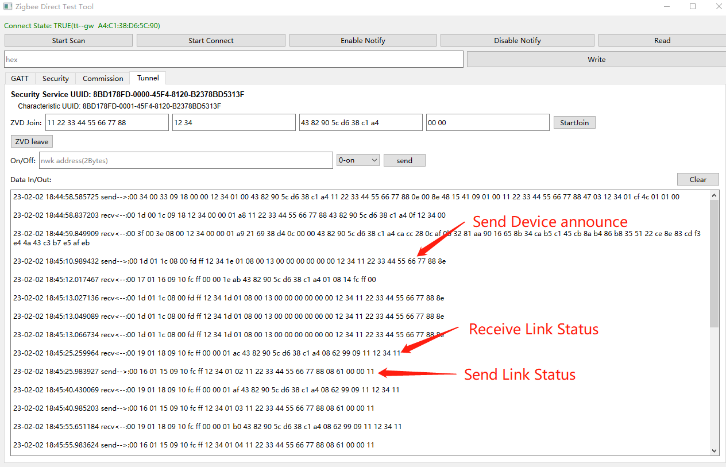Click the log scrollbar down arrow
726x467 pixels.
[x=715, y=451]
